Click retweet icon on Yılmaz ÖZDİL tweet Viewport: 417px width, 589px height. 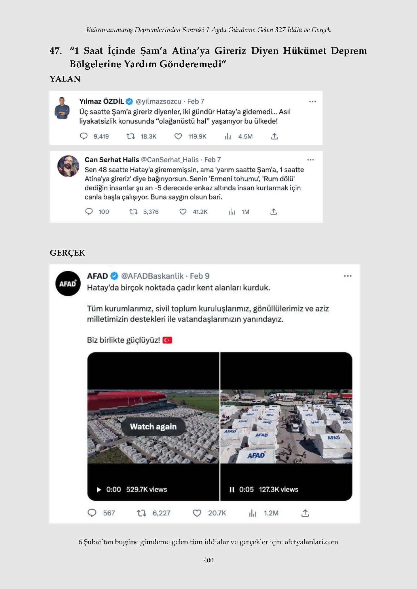coord(131,136)
